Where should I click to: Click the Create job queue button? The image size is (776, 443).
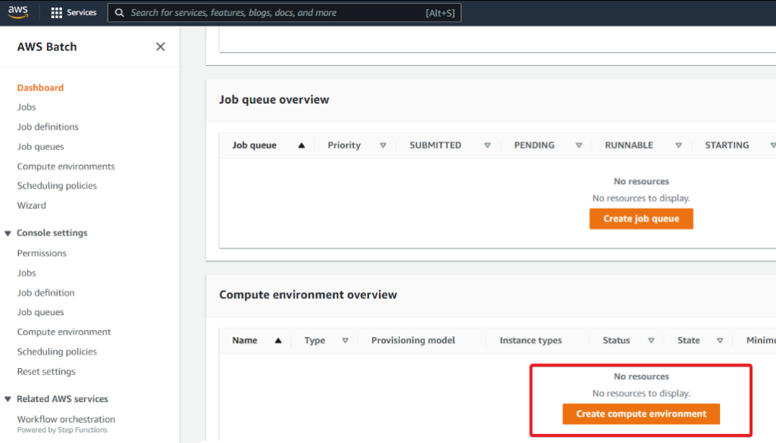(x=640, y=218)
